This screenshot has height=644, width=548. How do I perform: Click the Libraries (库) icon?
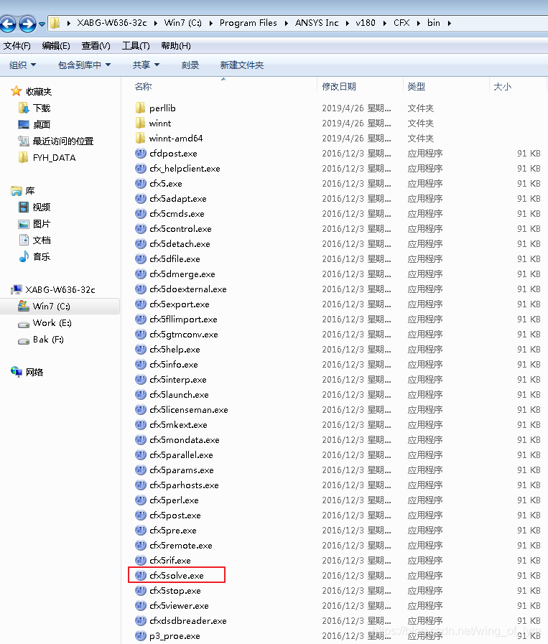pyautogui.click(x=17, y=190)
